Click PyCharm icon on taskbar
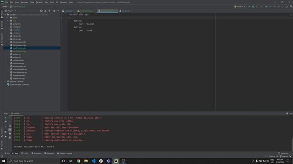 pyautogui.click(x=116, y=161)
